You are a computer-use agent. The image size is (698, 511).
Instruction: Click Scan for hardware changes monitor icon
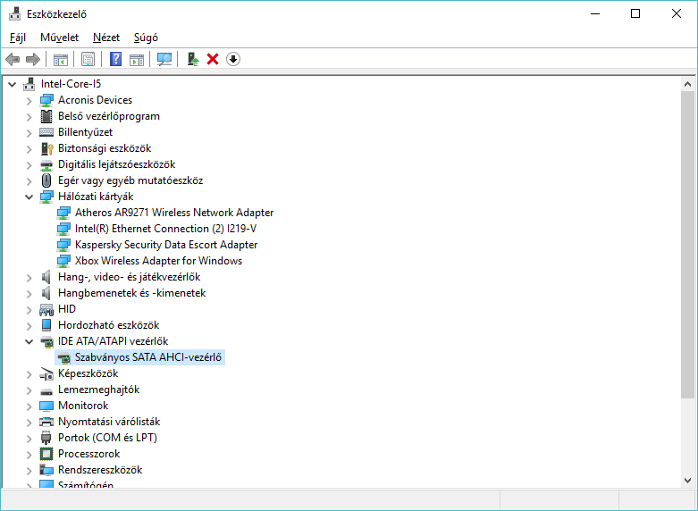(164, 59)
